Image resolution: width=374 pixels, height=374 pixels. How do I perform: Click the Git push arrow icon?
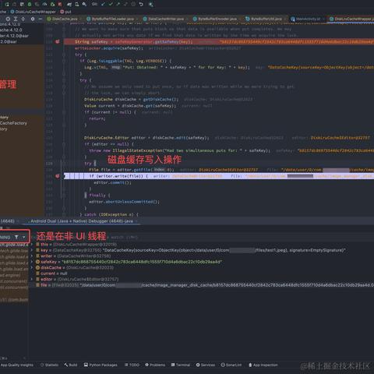pyautogui.click(x=118, y=4)
